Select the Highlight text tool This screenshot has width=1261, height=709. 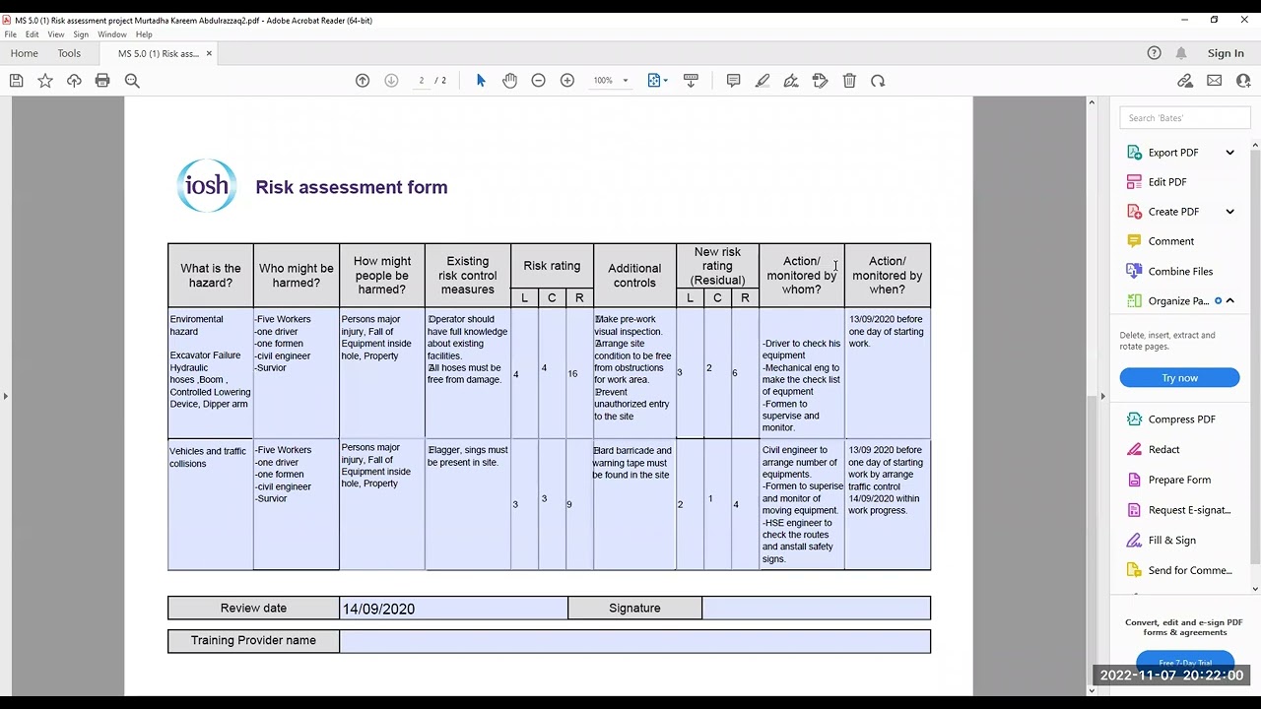click(x=763, y=81)
